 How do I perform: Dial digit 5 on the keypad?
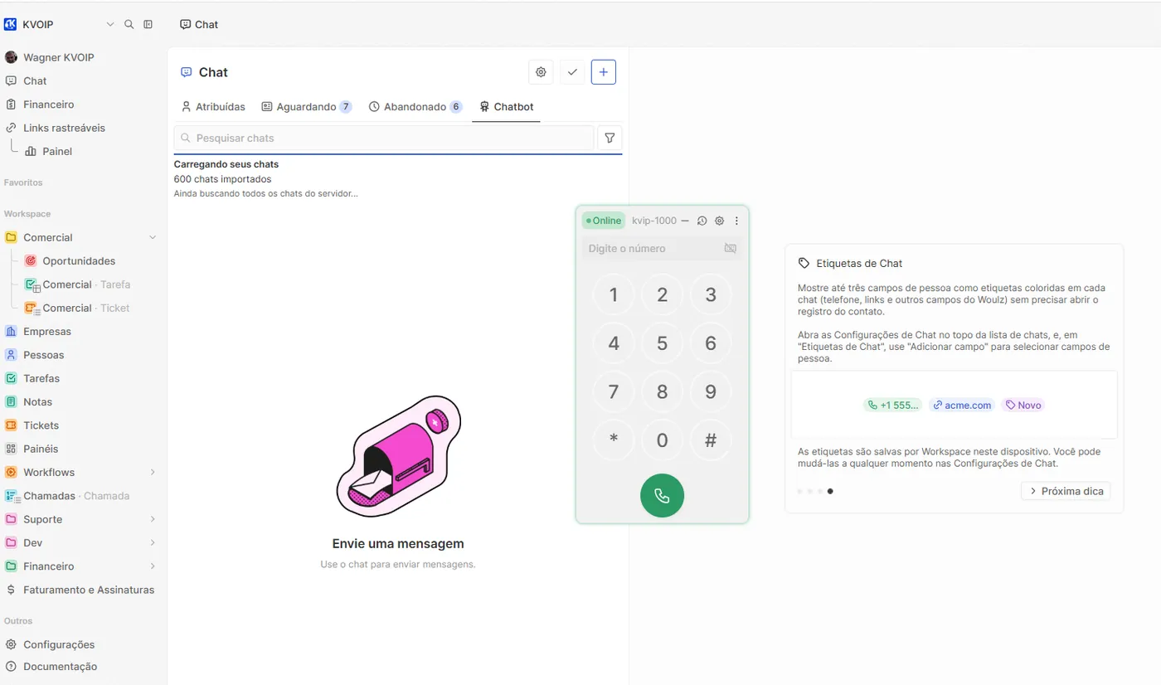click(662, 343)
